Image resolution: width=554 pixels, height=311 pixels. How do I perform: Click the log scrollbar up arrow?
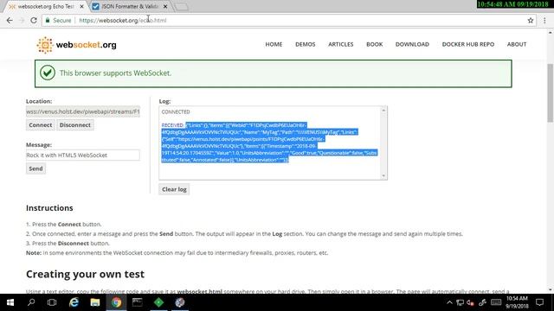pos(383,111)
